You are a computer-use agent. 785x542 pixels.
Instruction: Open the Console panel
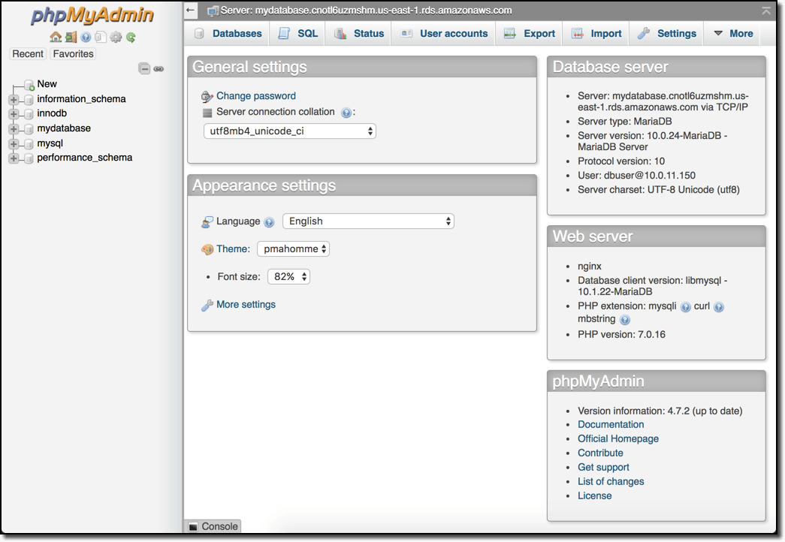tap(213, 526)
